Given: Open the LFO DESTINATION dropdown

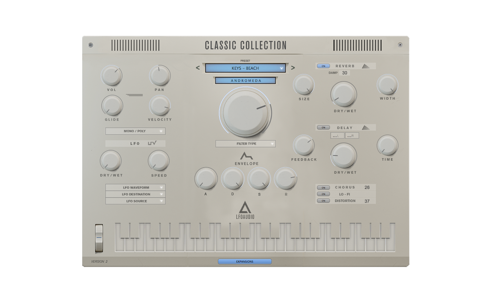Looking at the screenshot, I should (135, 194).
